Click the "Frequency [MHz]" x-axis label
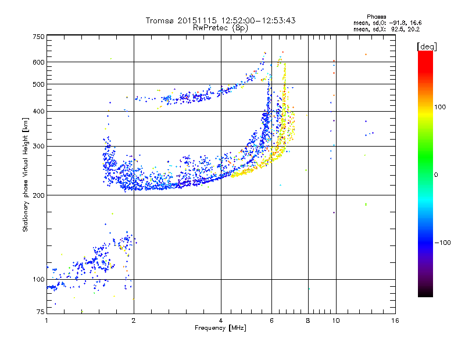 click(220, 328)
